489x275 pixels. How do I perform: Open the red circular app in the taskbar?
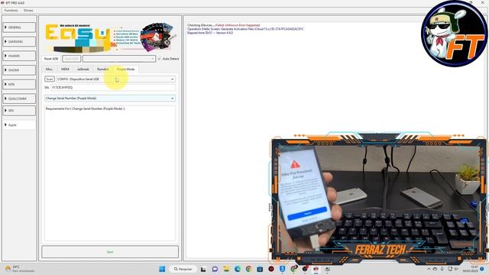(x=271, y=269)
